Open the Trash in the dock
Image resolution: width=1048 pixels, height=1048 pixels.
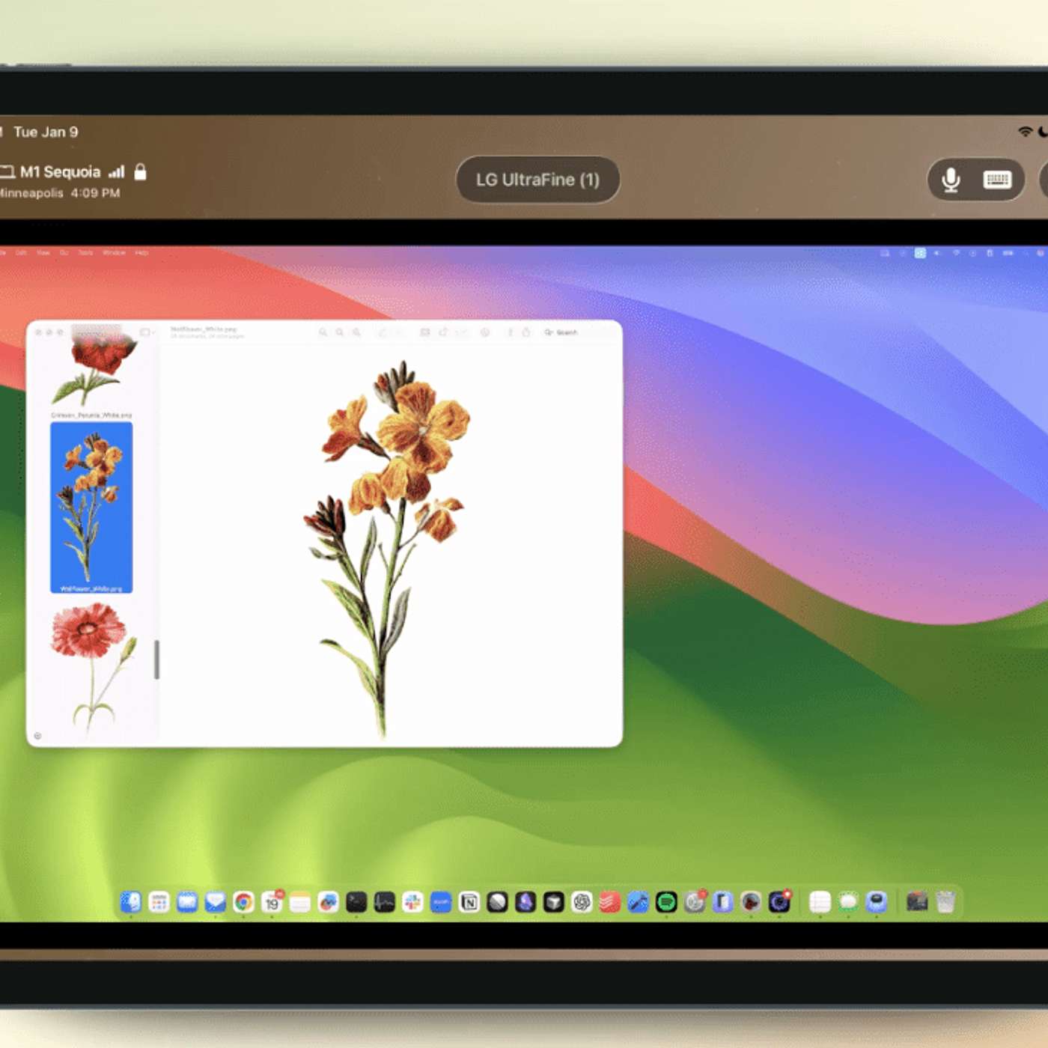945,902
